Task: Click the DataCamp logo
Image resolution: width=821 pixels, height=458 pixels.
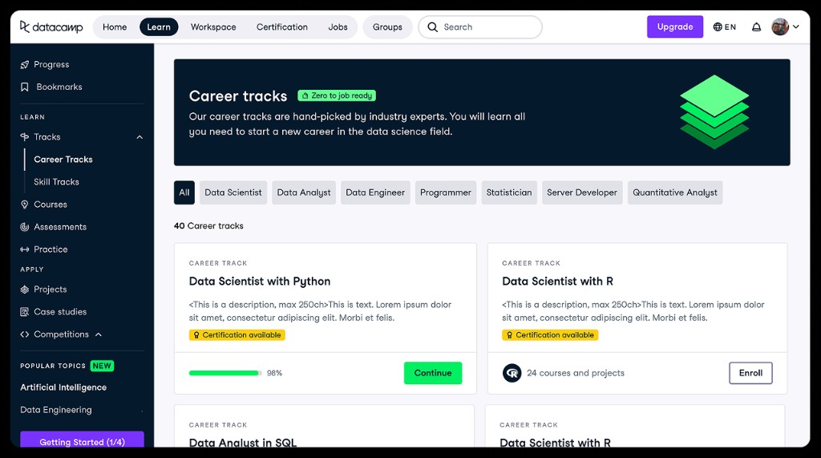Action: point(51,26)
